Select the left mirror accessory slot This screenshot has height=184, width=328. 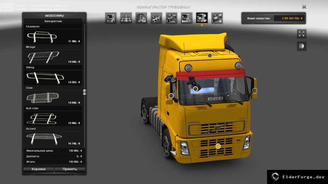[x=171, y=96]
